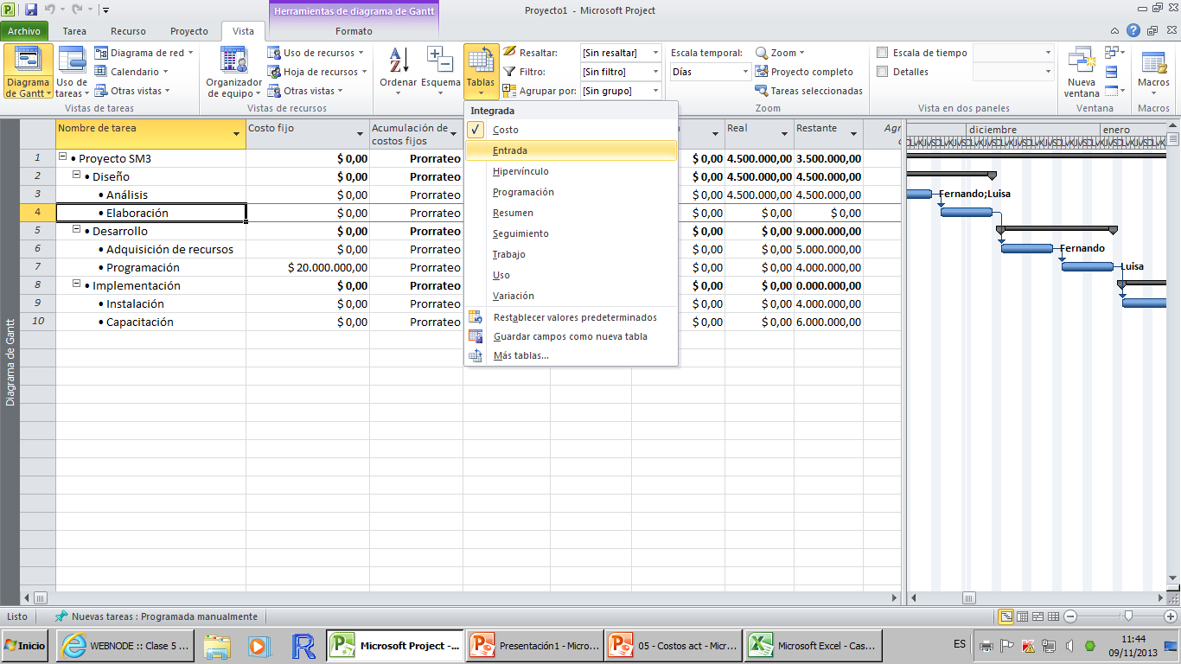Click Restablecer valores predeterminados
1181x664 pixels.
pyautogui.click(x=571, y=317)
